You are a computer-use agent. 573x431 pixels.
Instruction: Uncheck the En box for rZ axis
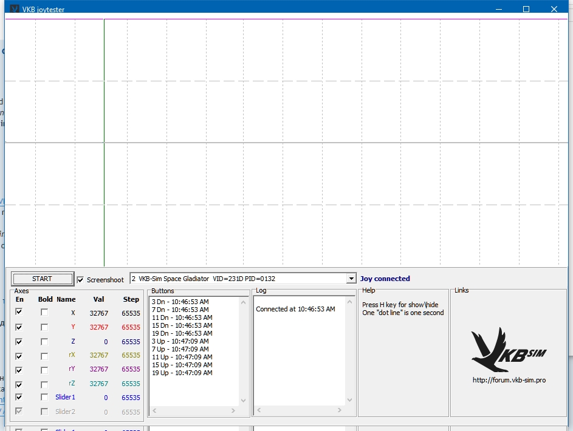point(19,384)
